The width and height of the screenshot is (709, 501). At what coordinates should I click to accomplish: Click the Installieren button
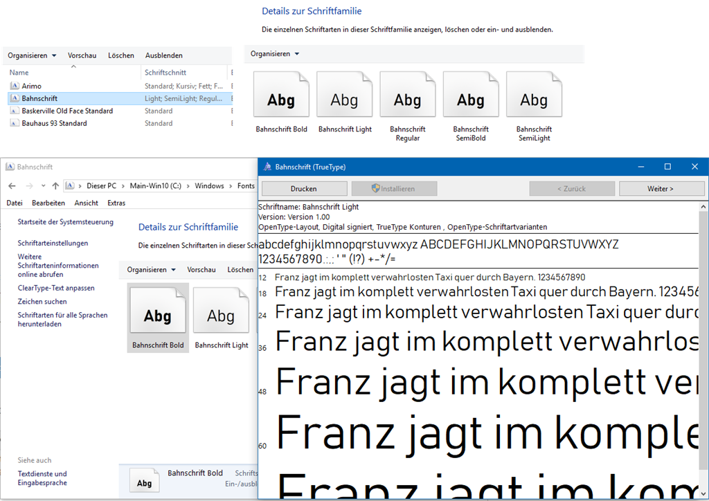click(394, 189)
